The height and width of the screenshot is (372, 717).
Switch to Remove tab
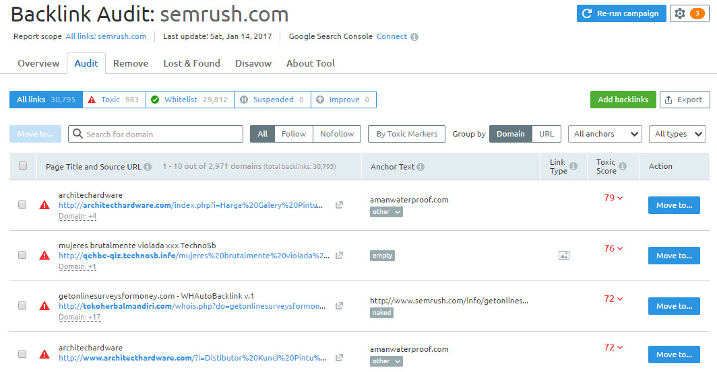131,63
